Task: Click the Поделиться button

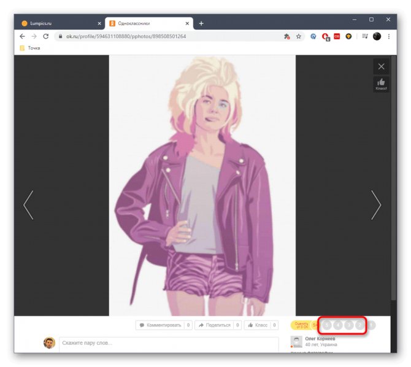Action: coord(218,325)
